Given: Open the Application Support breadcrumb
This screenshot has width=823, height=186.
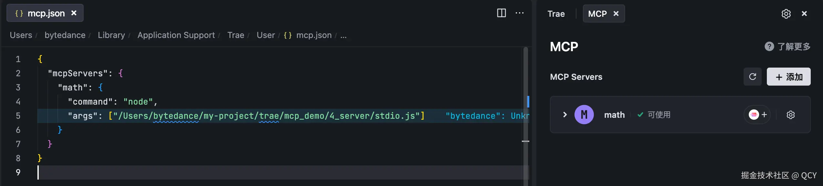Looking at the screenshot, I should pos(176,35).
